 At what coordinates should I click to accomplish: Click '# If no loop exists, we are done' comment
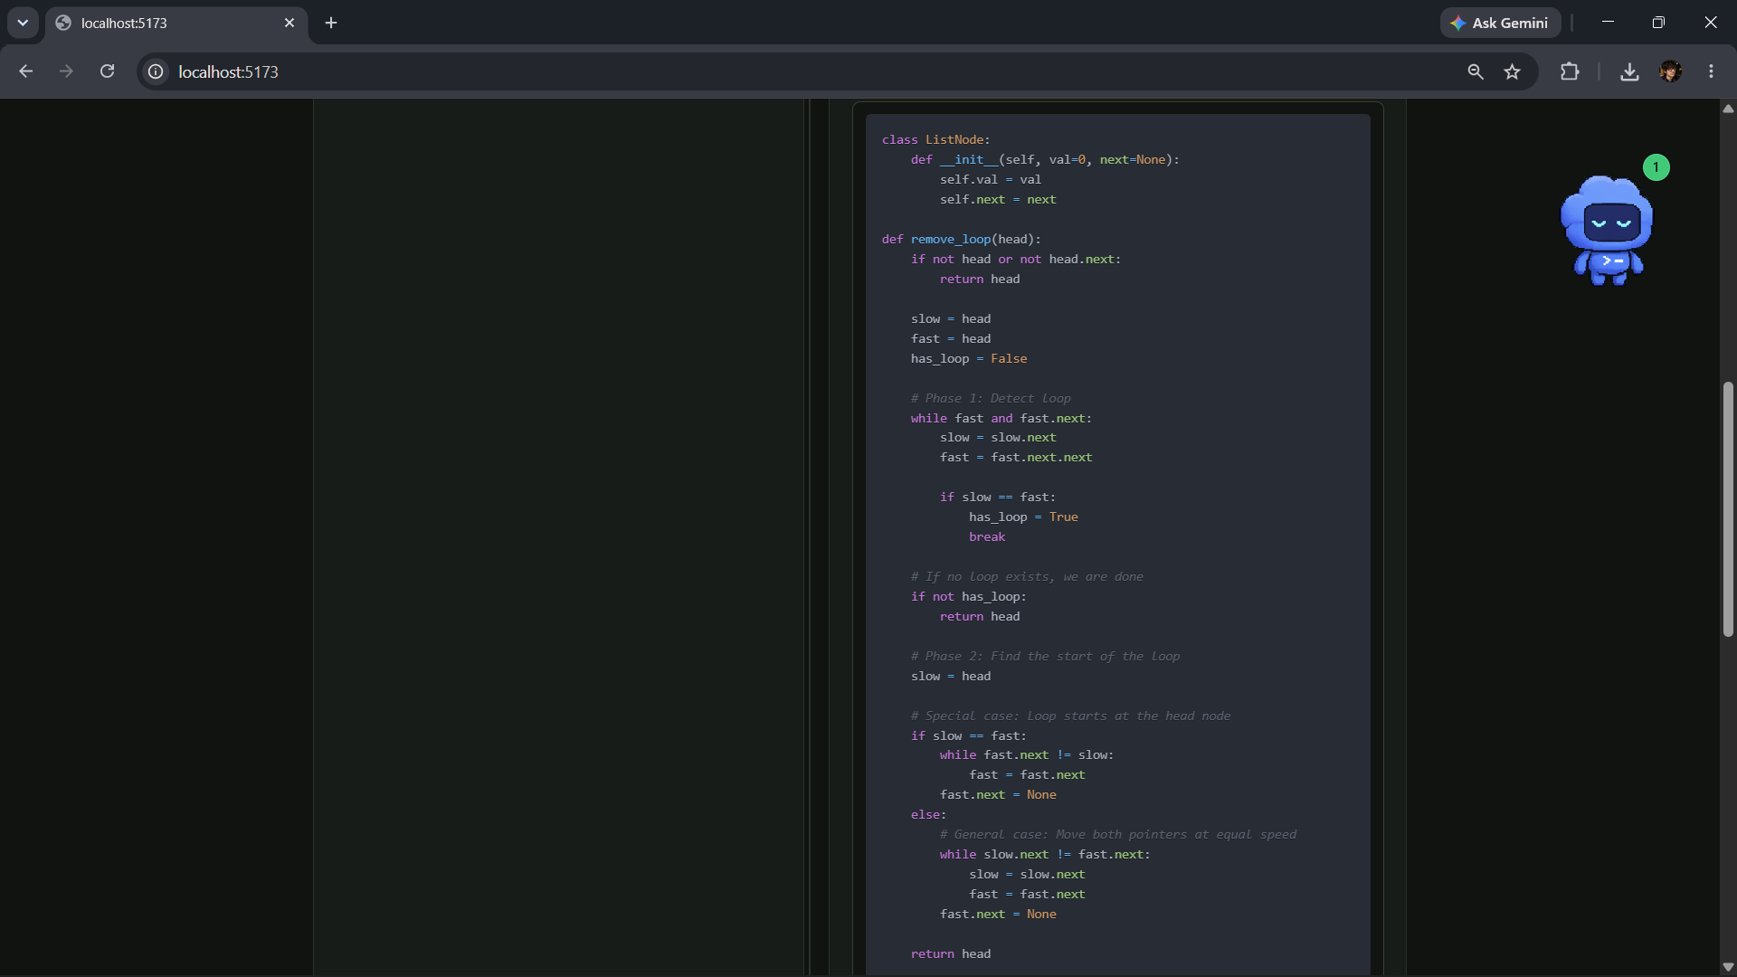[x=1027, y=576]
